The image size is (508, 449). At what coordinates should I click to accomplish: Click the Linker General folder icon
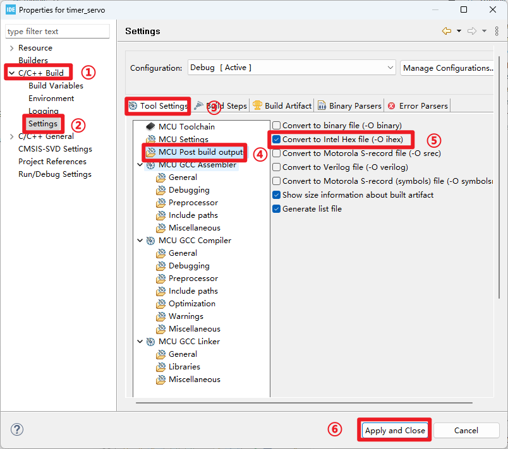160,354
